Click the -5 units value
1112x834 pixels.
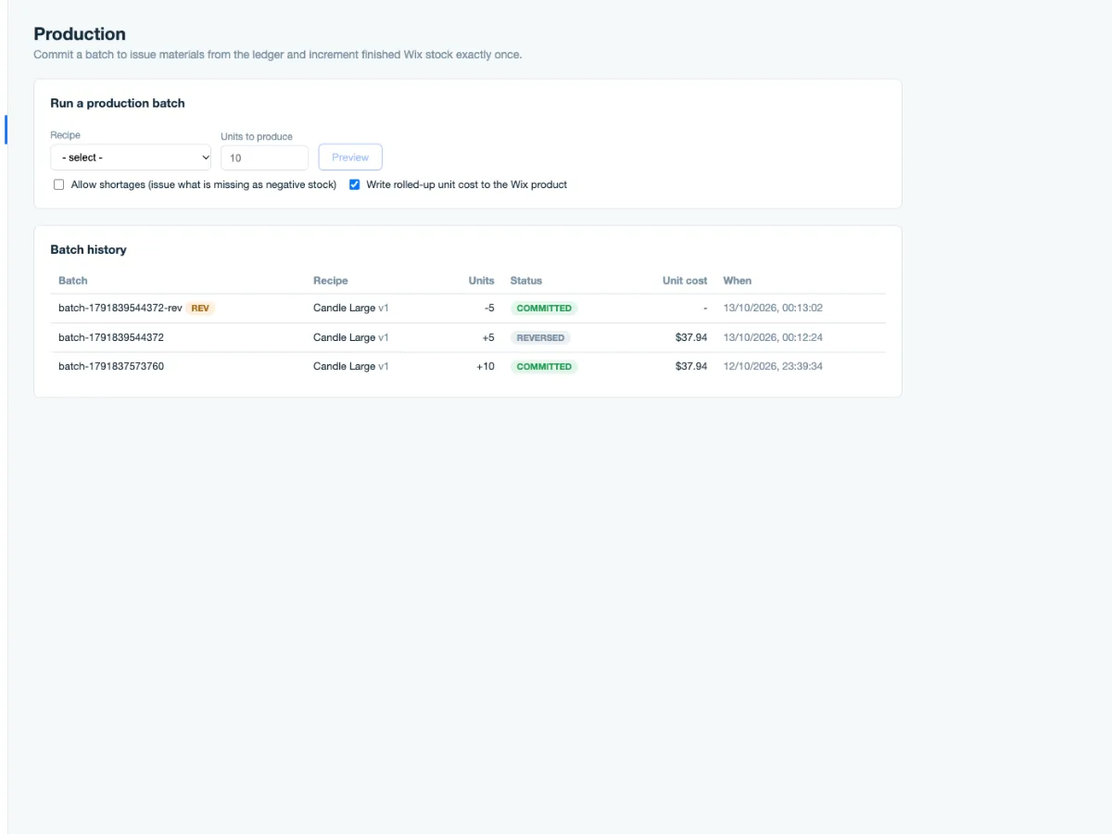click(x=489, y=308)
